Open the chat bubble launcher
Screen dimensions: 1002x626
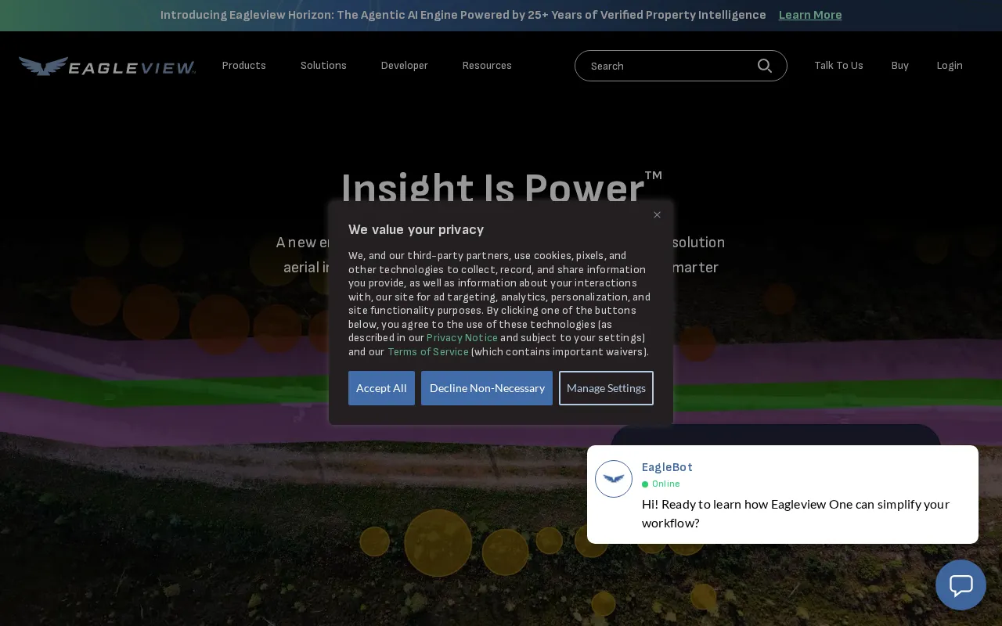(961, 585)
